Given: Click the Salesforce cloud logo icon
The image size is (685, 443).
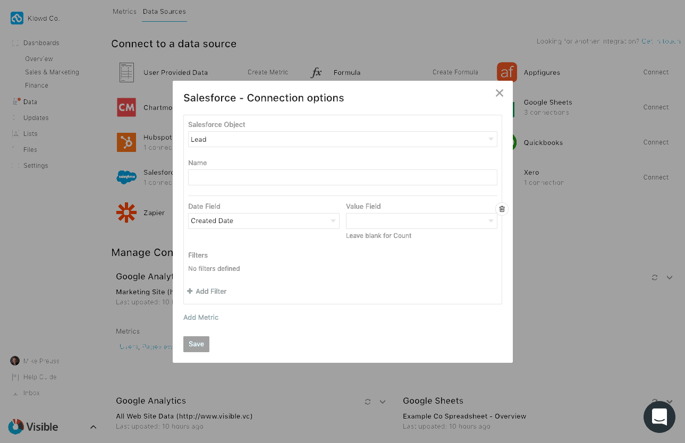Looking at the screenshot, I should 126,177.
